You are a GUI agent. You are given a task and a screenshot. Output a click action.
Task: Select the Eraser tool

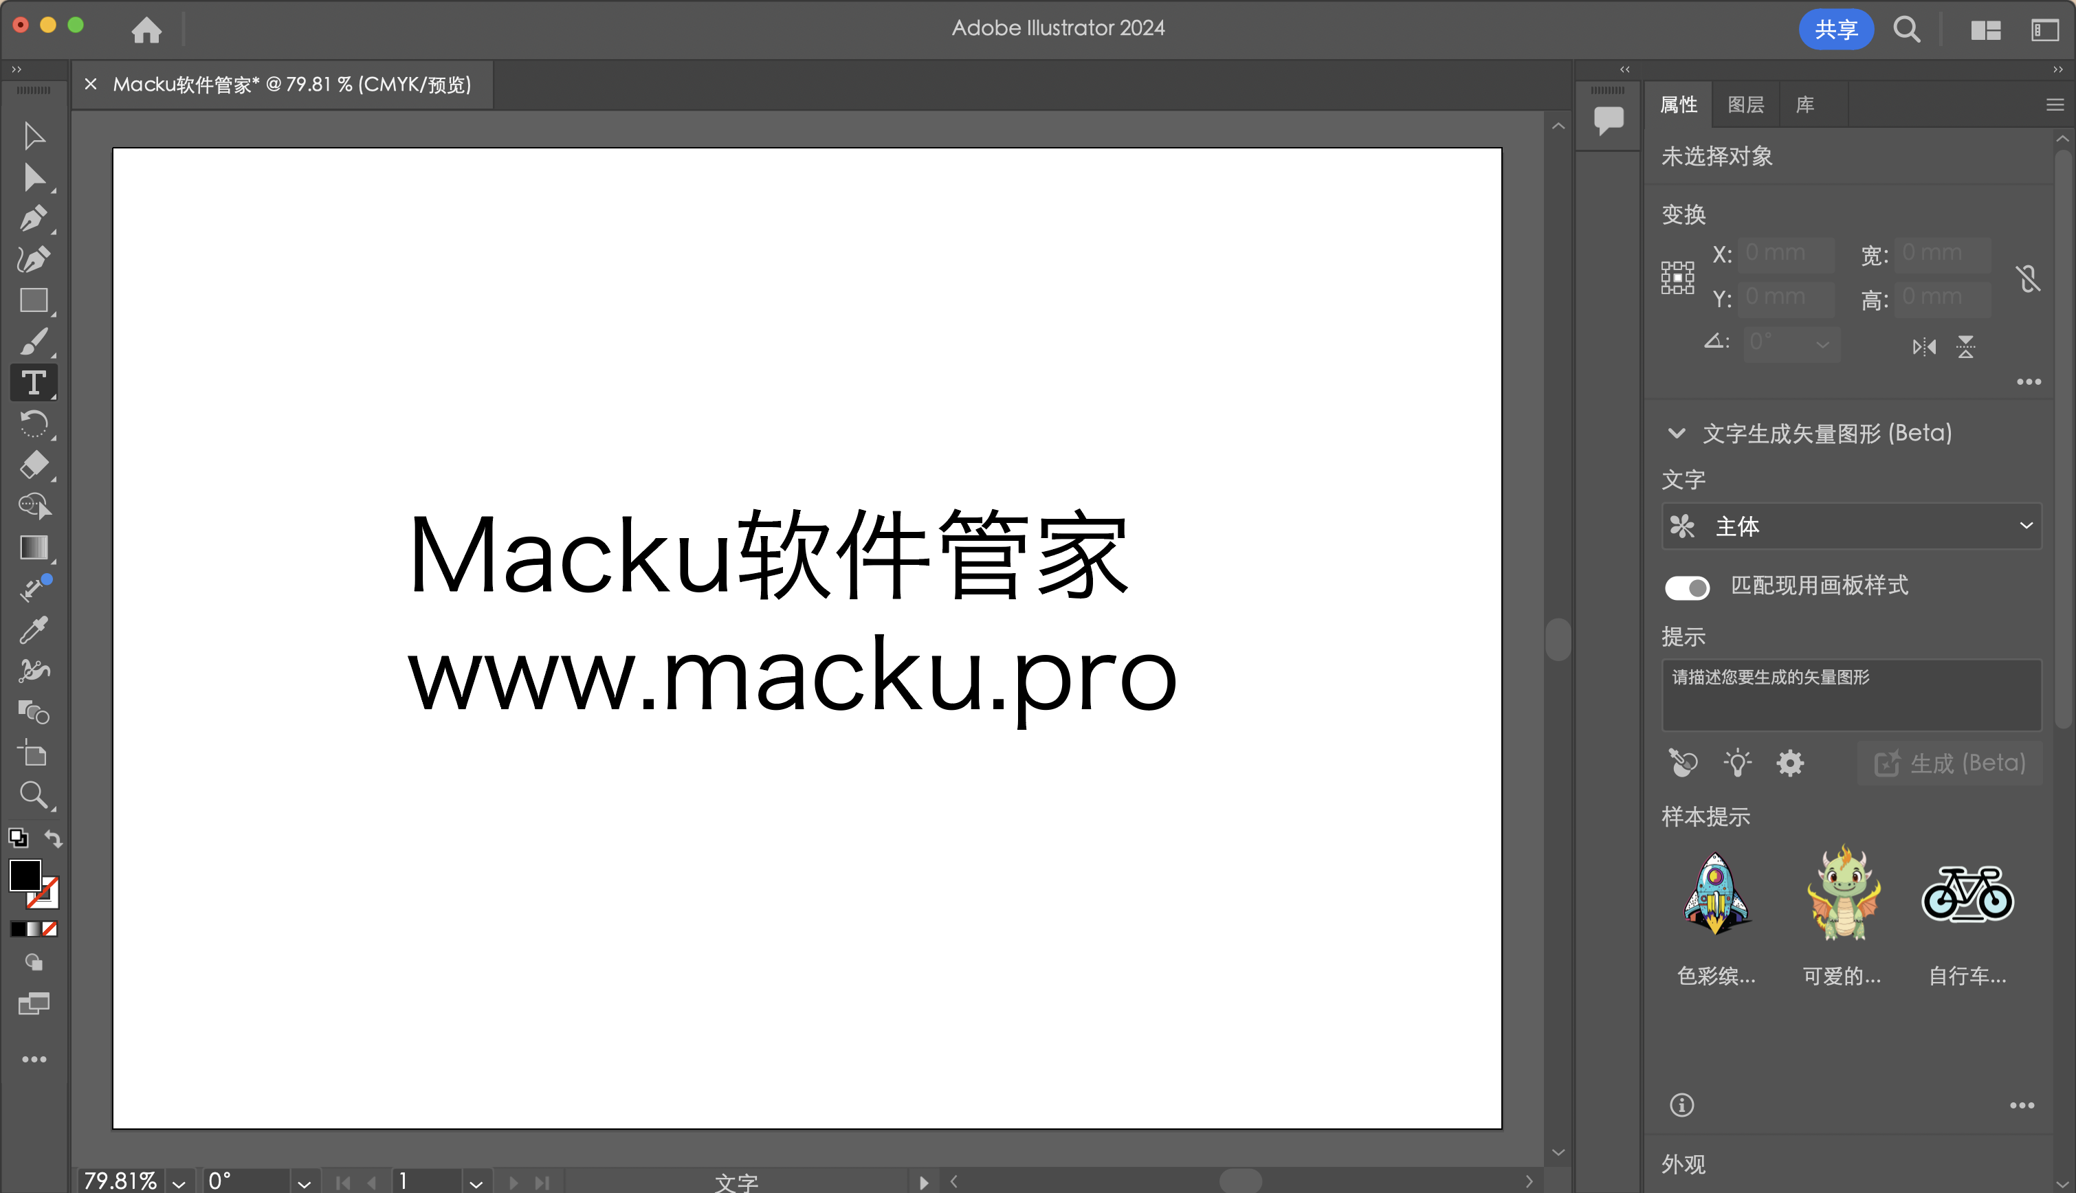34,465
